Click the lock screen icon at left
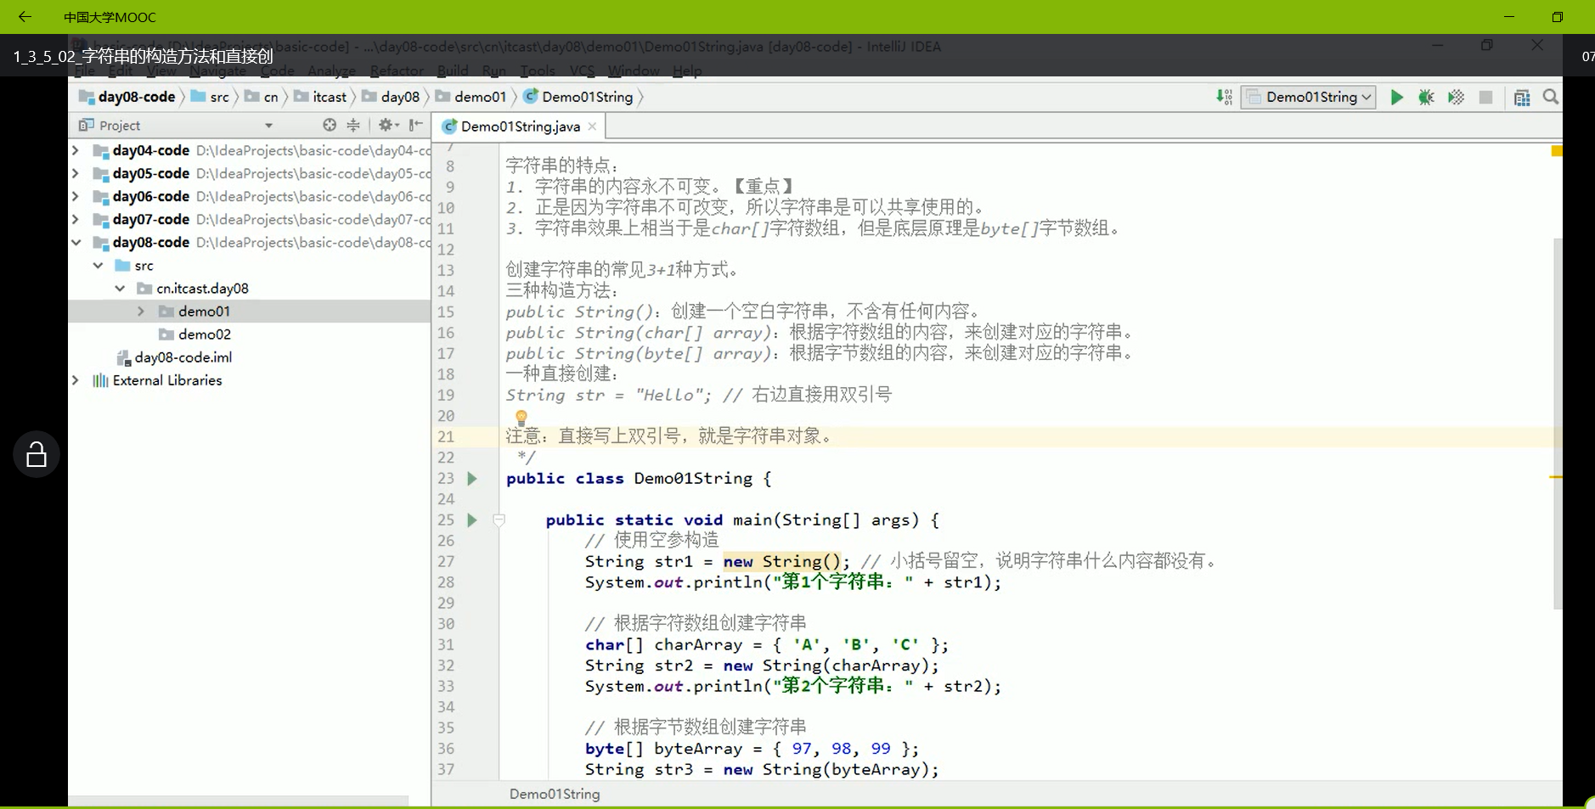Image resolution: width=1595 pixels, height=809 pixels. (37, 454)
